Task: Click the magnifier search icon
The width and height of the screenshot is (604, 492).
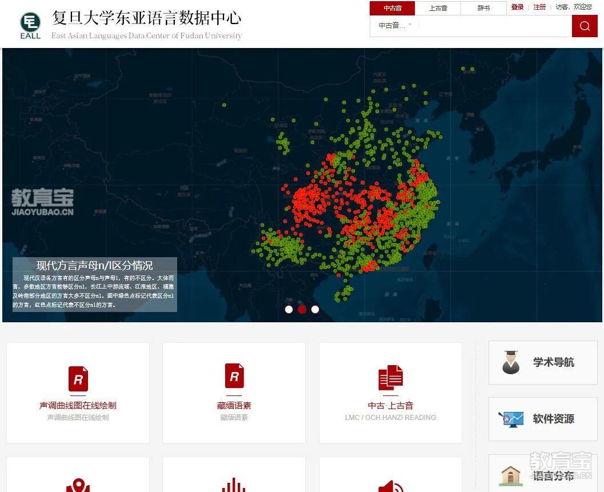Action: [584, 26]
